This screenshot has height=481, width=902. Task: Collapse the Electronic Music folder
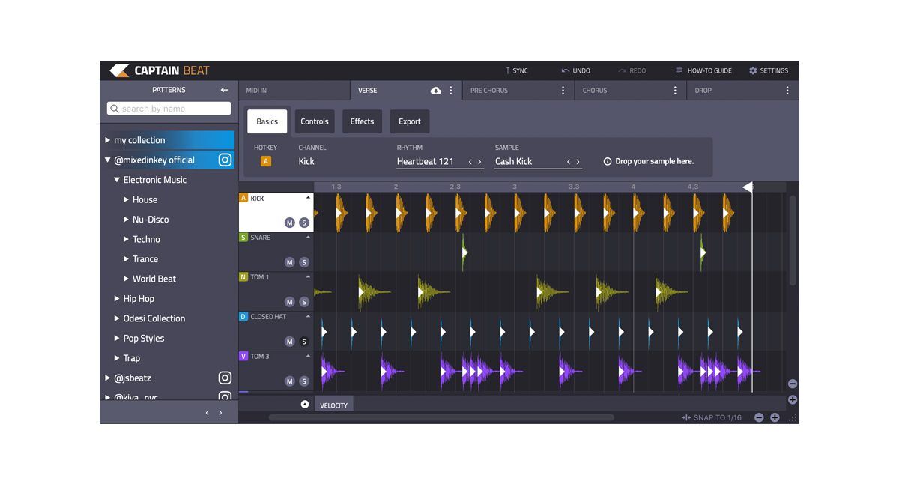pyautogui.click(x=117, y=180)
